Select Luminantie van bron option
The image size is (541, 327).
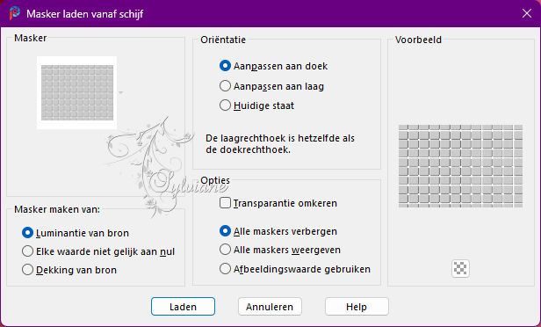pos(76,233)
